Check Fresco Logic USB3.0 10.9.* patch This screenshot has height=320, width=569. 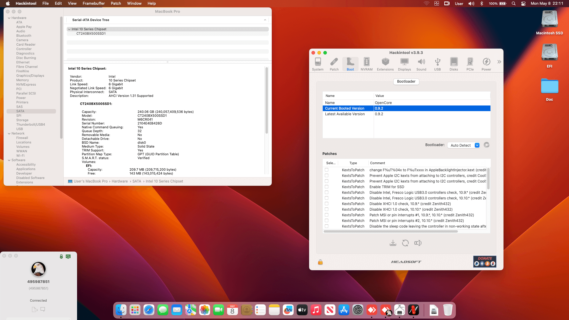point(327,192)
